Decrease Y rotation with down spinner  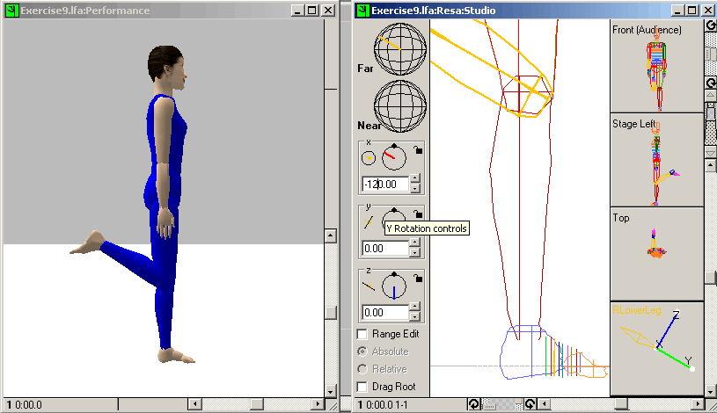tap(414, 252)
